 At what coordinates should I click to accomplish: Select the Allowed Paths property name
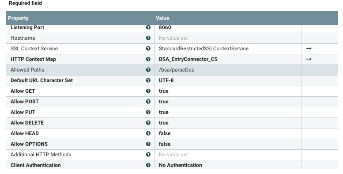click(27, 70)
